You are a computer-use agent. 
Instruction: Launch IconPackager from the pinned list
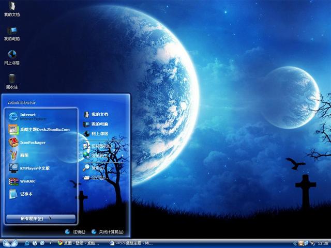32,142
